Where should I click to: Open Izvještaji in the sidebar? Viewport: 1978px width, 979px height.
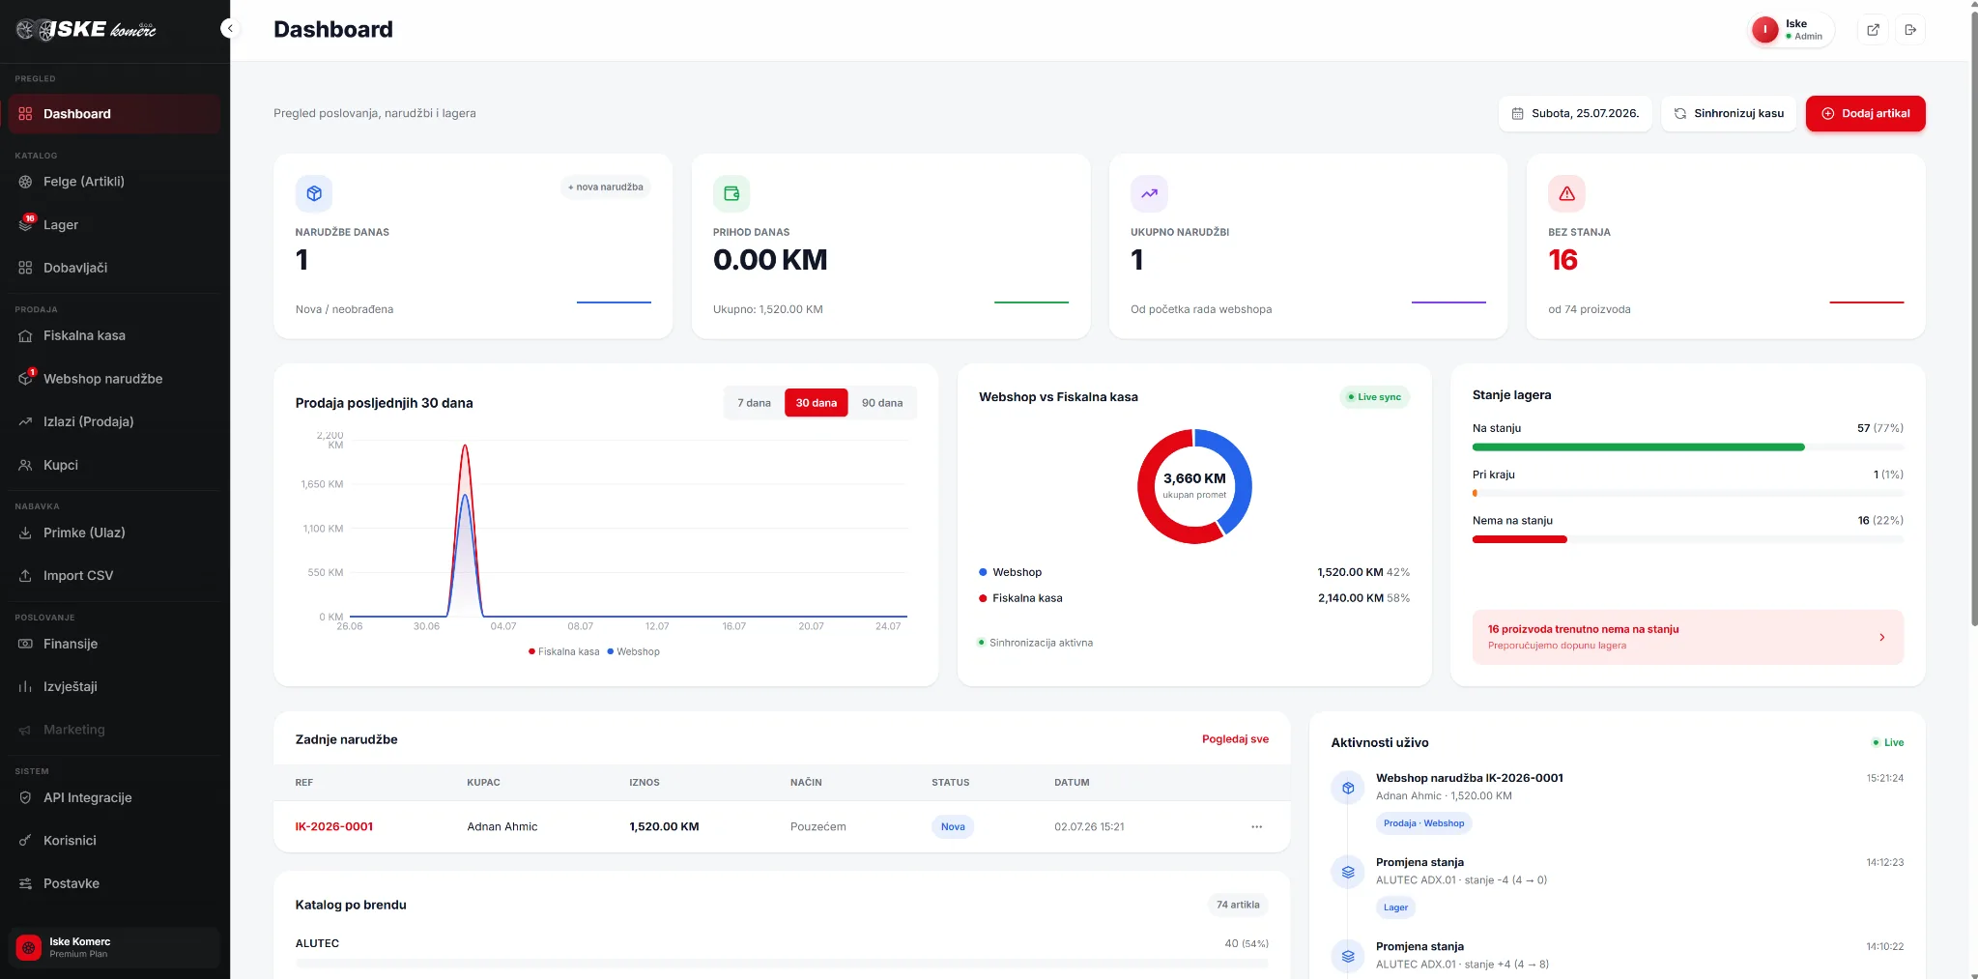pos(114,686)
